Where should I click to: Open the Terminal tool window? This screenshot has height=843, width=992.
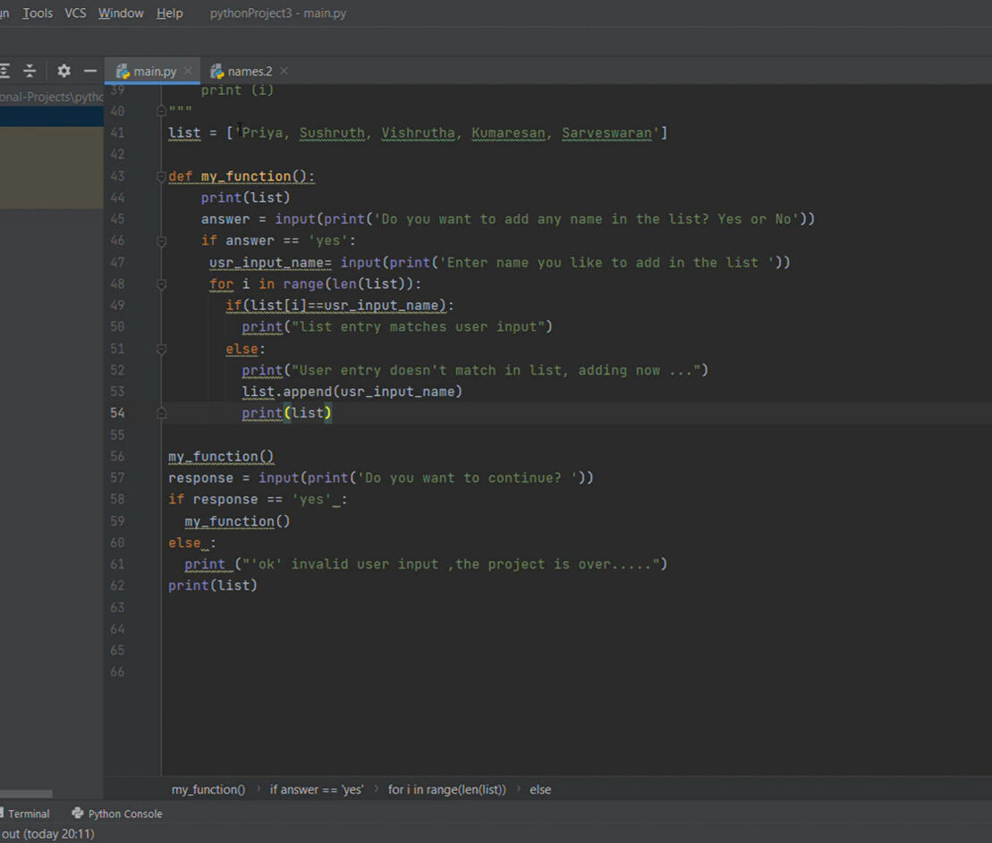coord(28,813)
